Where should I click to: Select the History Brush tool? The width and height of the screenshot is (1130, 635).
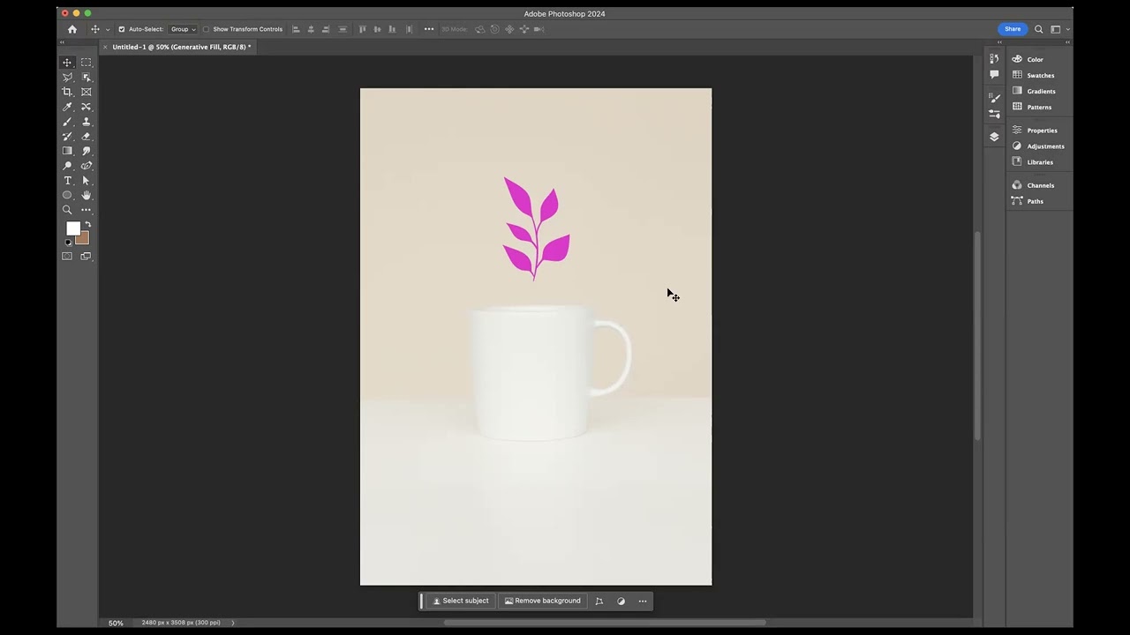(67, 137)
